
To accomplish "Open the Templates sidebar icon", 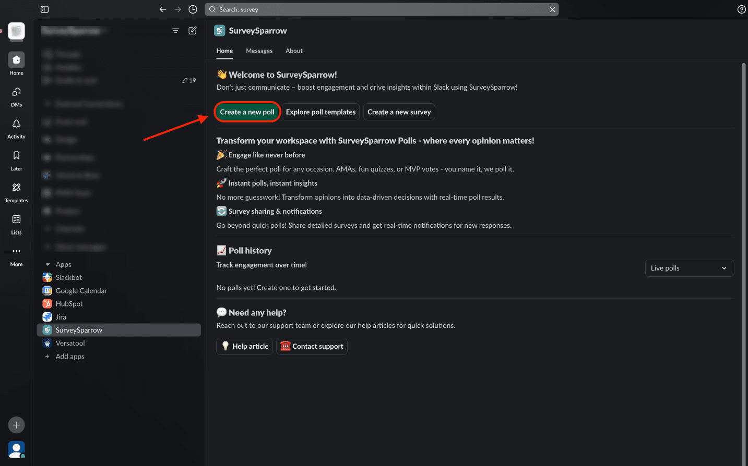I will point(16,188).
